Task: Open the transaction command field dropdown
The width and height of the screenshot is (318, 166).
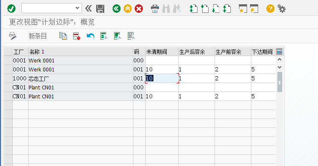Action: coord(77,8)
